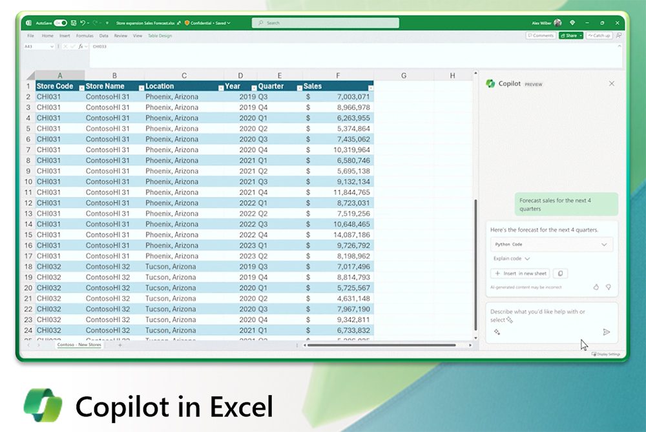Open the Review ribbon tab
Screen dimensions: 646x432
(x=121, y=36)
